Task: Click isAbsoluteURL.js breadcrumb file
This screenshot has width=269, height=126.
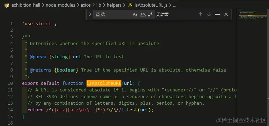Action: coord(151,5)
